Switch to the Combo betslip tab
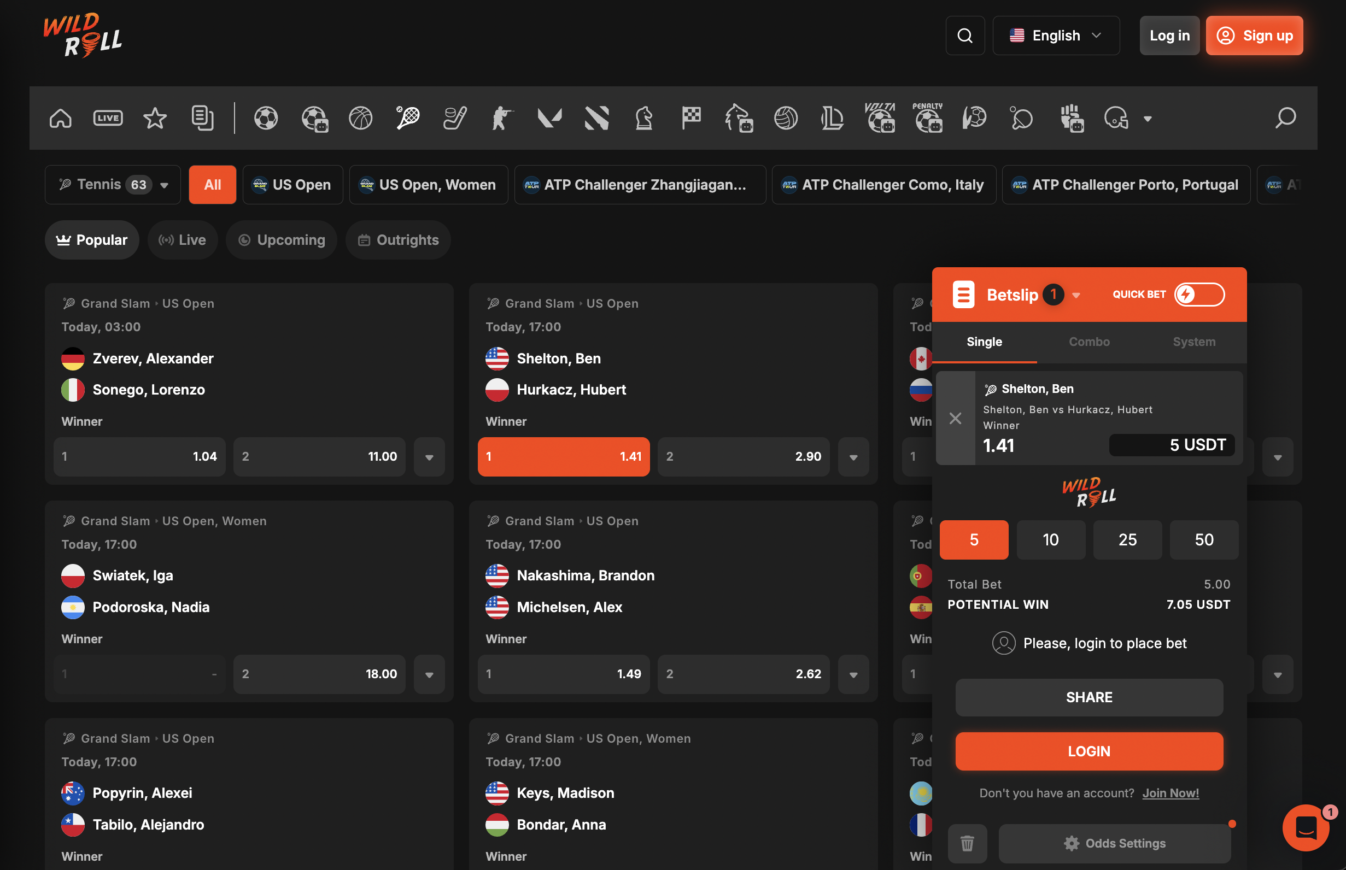The width and height of the screenshot is (1346, 870). click(1089, 342)
